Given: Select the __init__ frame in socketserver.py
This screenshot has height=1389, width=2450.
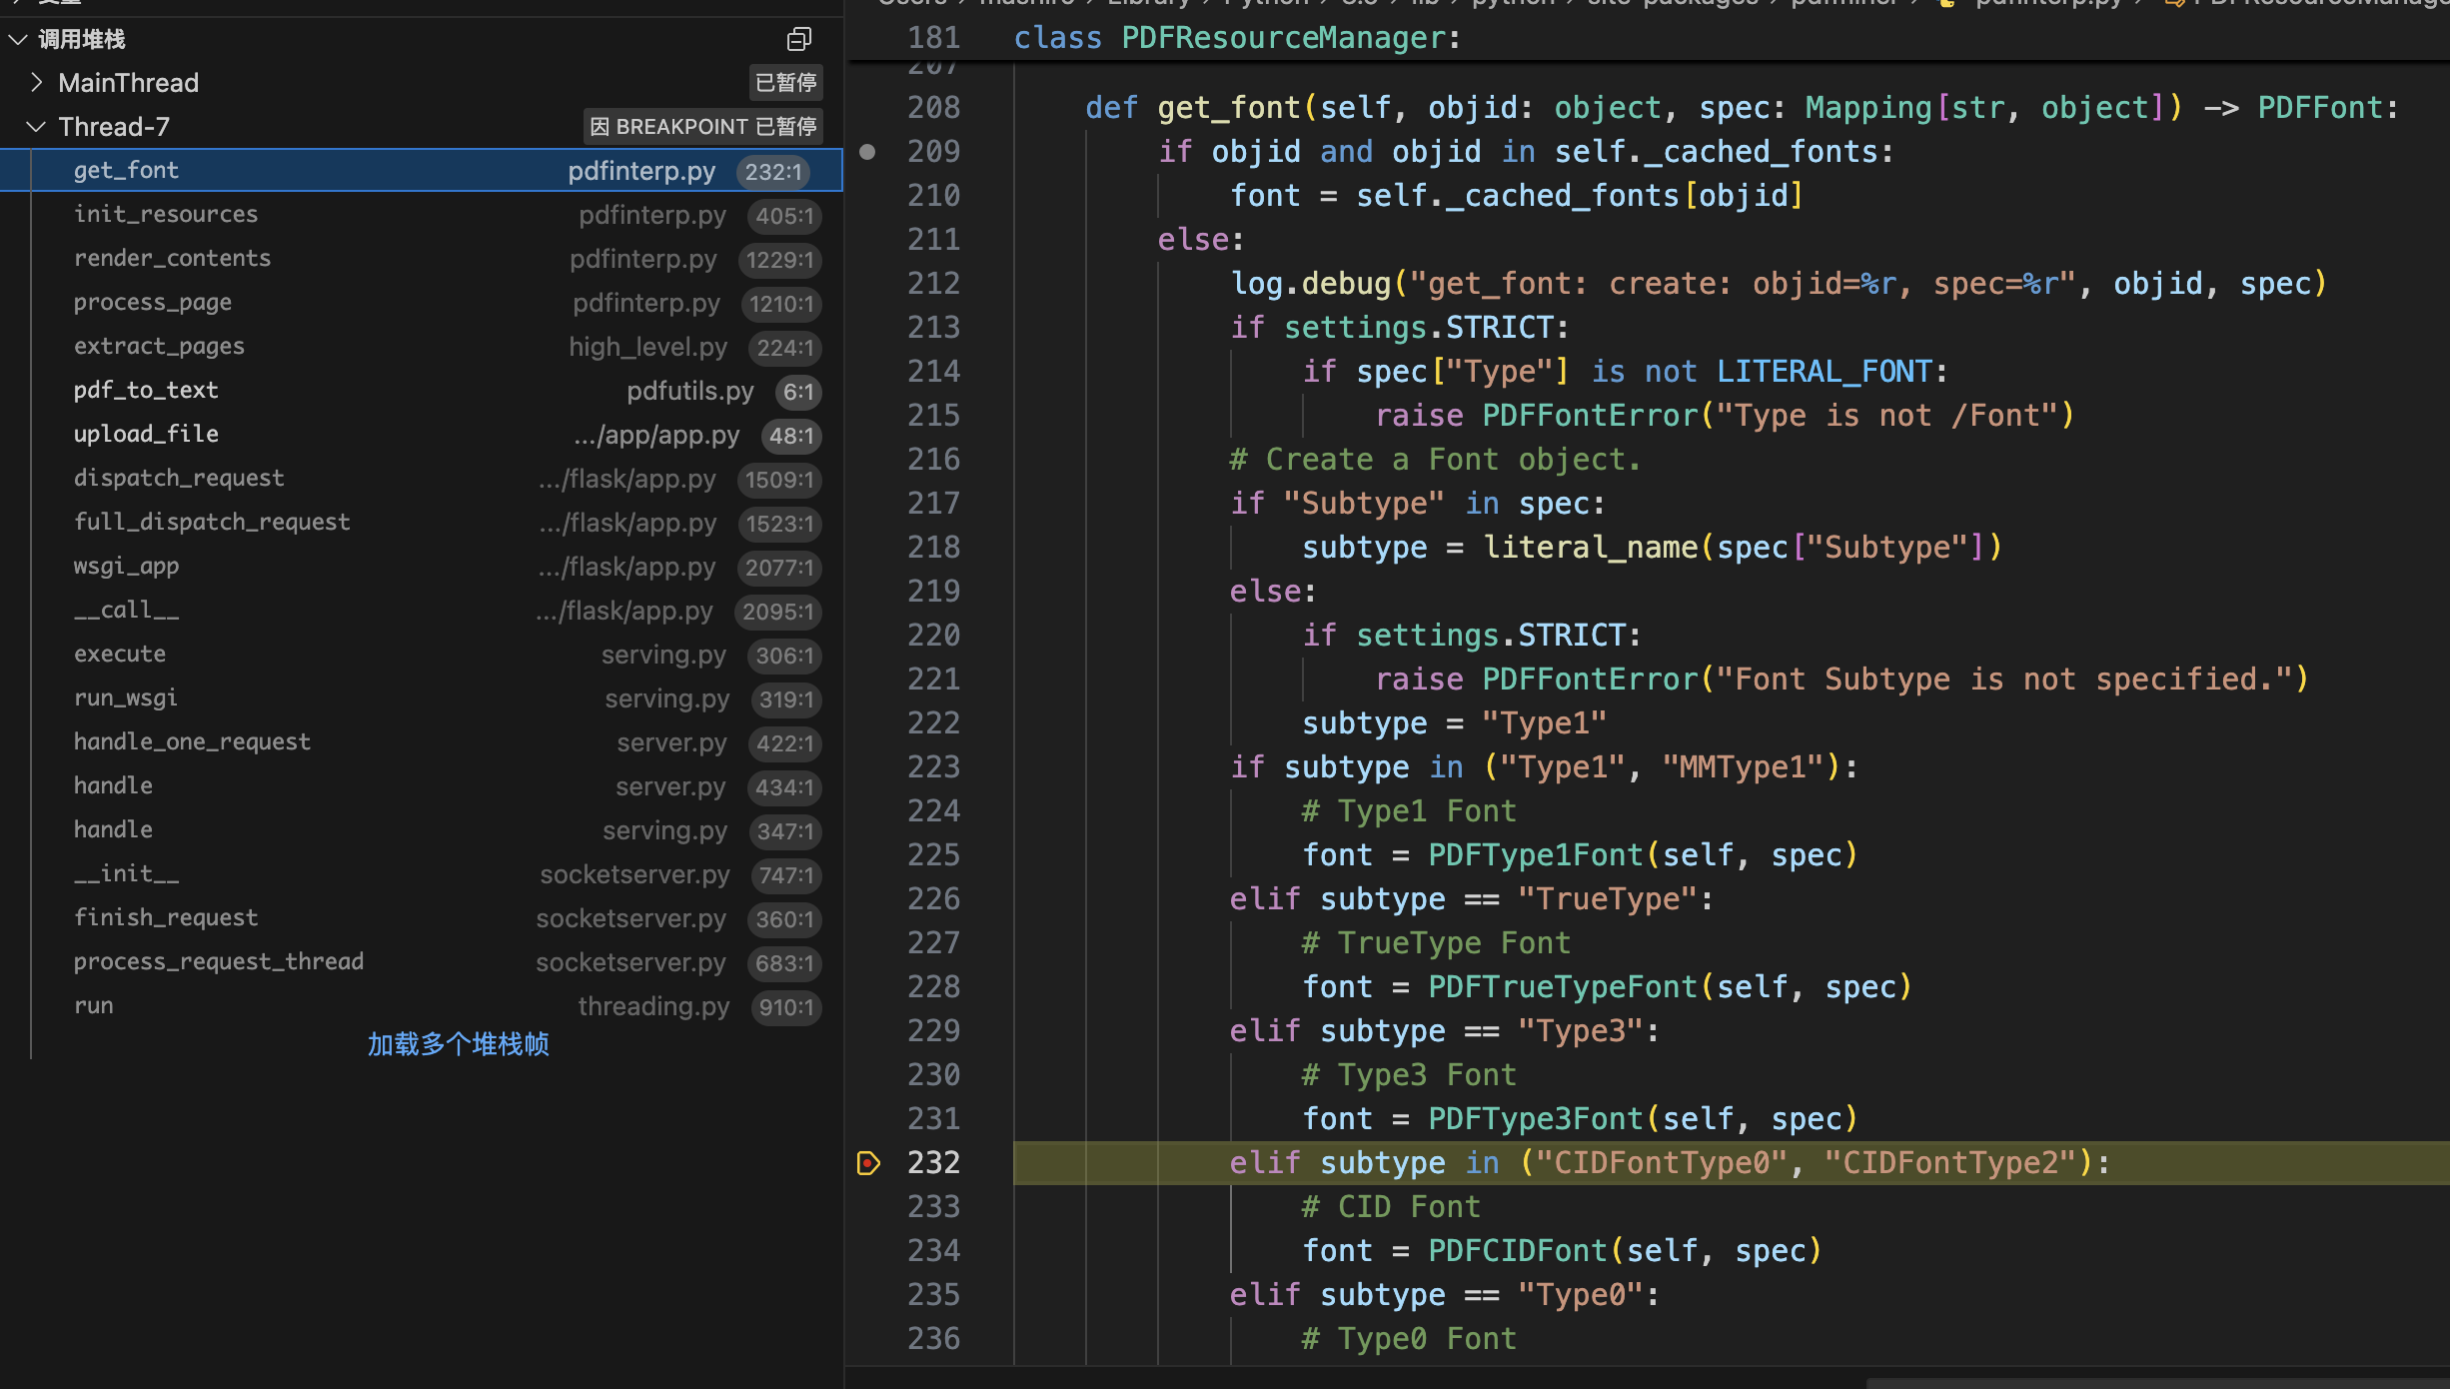Looking at the screenshot, I should (x=421, y=873).
